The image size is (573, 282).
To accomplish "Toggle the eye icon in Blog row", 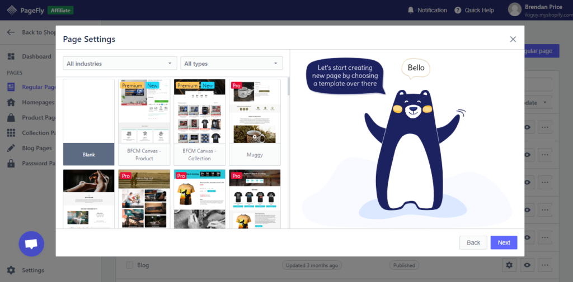I will click(x=527, y=265).
